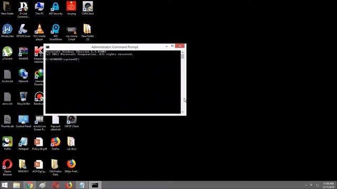Open the Puffin browser shortcut
Viewport: 337px width, 189px height.
(7, 143)
